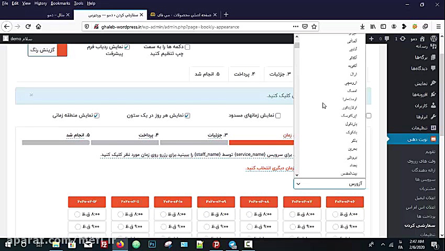445x251 pixels.
Task: Select 8:00 radio under date ۲۰۲۰-۰۲-۱۲
Action: coord(77,214)
